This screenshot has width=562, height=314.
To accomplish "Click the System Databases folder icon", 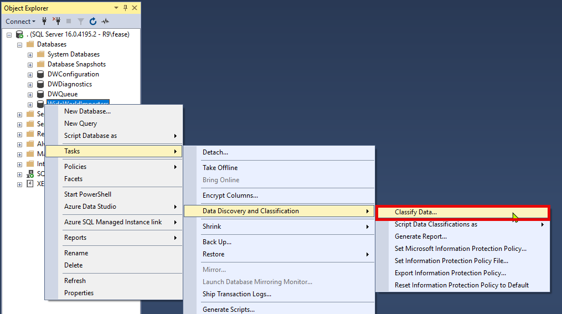I will [40, 54].
